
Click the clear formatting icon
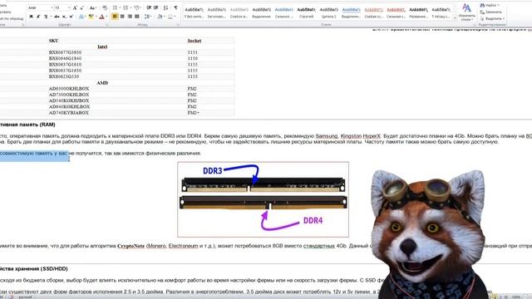coord(105,7)
